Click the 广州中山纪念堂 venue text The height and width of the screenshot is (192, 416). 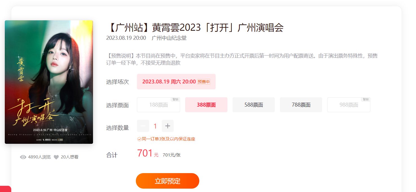pos(169,38)
